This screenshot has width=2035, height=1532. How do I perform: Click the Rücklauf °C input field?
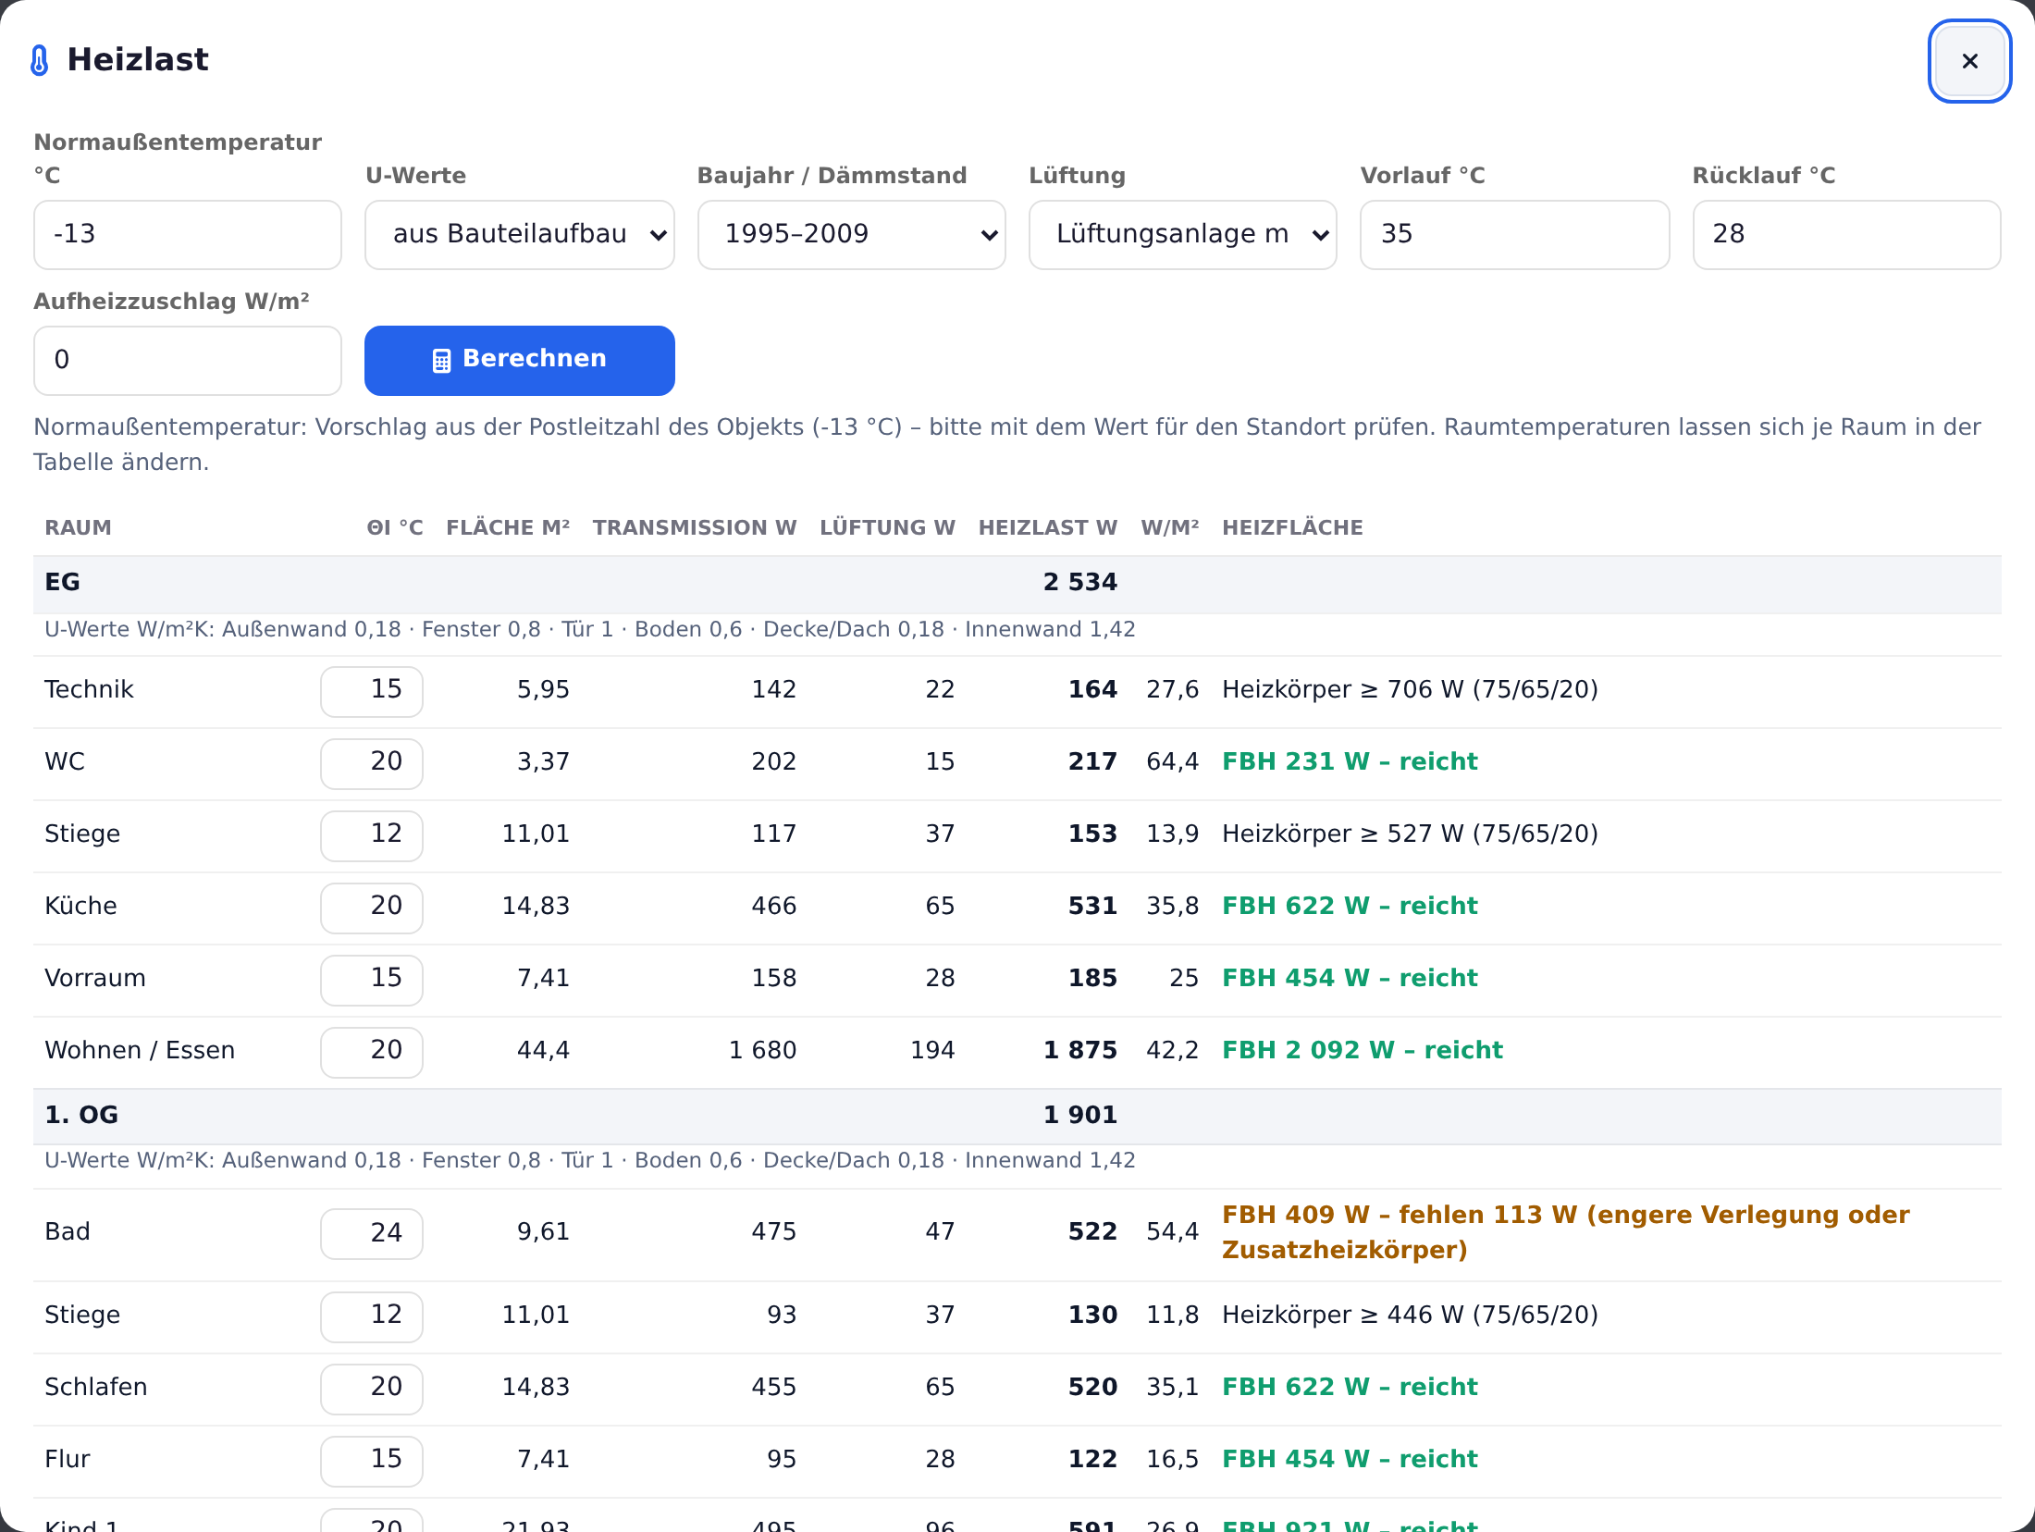click(x=1846, y=235)
